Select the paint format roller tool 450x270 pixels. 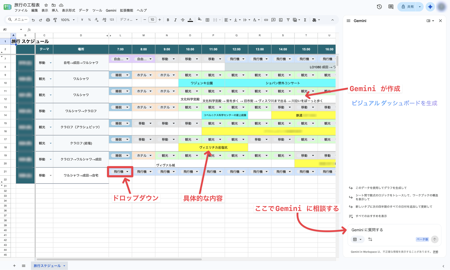[x=55, y=20]
